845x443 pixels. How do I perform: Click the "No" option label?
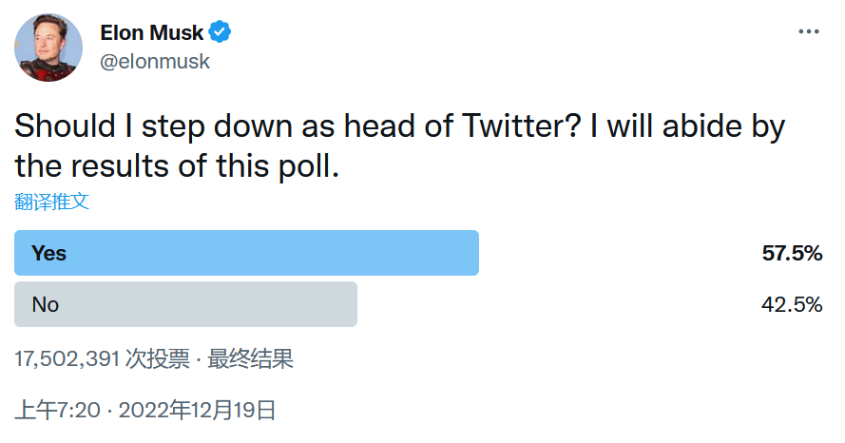pyautogui.click(x=46, y=304)
